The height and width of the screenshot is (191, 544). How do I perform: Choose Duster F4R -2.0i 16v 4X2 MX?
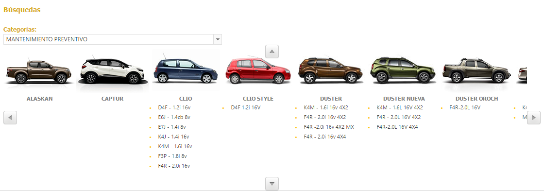(329, 127)
